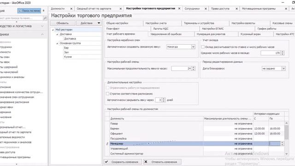Screen dimensions: 295x166
Task: Click the maximum shift duration field showing 24
Action: (181, 69)
